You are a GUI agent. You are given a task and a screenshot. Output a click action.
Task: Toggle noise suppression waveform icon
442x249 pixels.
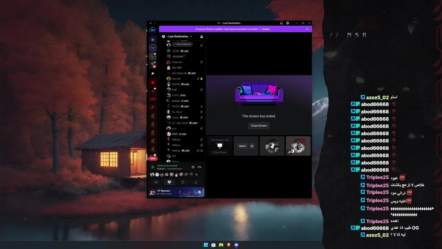pyautogui.click(x=193, y=167)
